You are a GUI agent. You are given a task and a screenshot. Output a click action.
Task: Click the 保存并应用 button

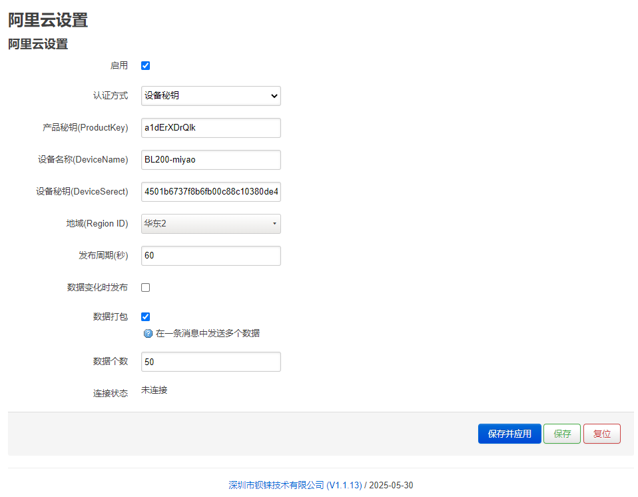(x=509, y=434)
